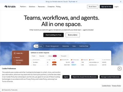Open the Status is High filter dropdown
This screenshot has width=123, height=92.
53,56
